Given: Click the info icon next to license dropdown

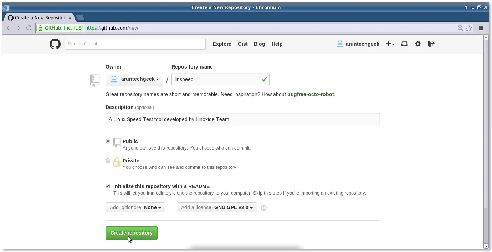Looking at the screenshot, I should 263,207.
